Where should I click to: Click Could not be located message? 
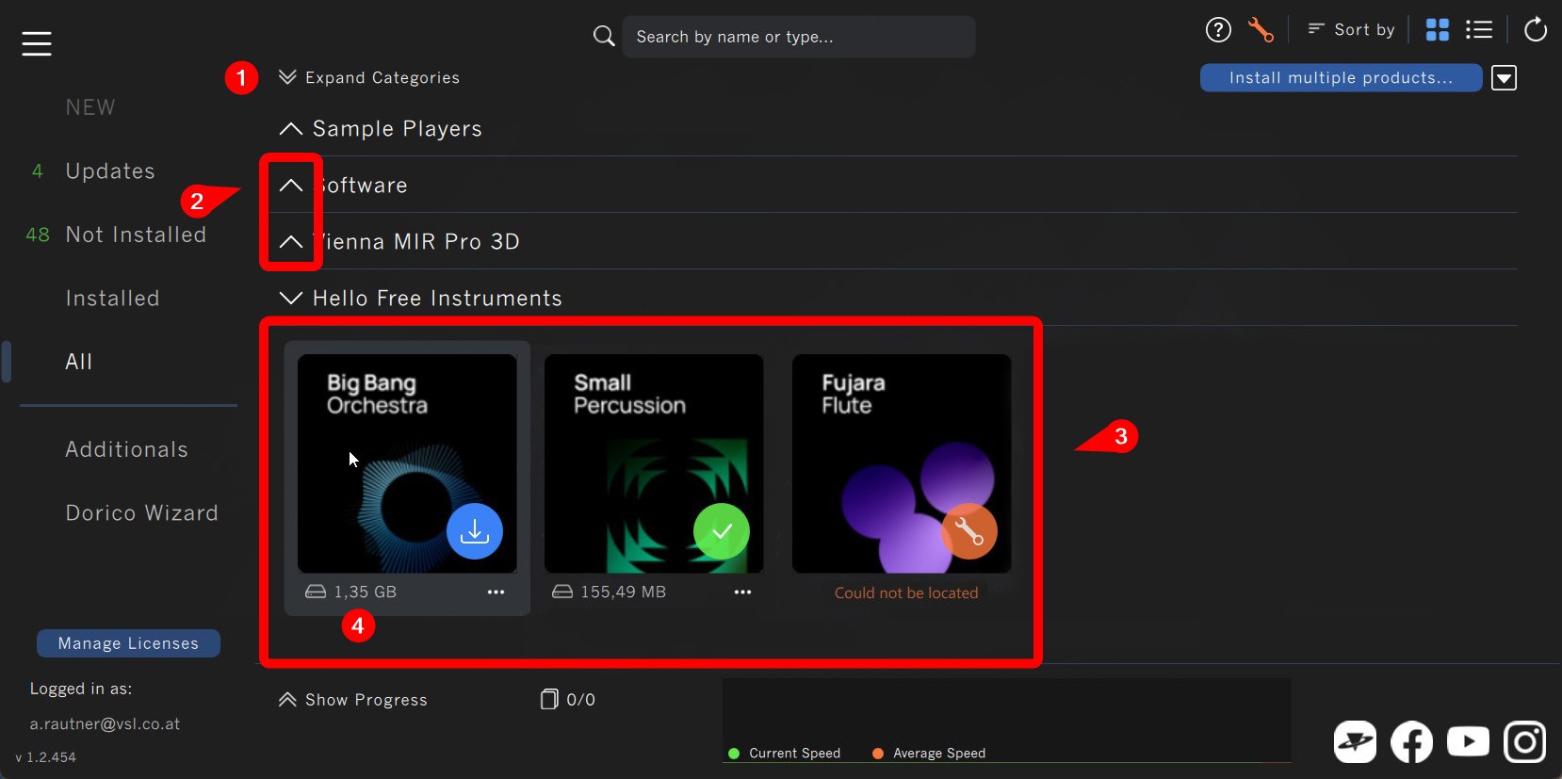click(x=906, y=592)
